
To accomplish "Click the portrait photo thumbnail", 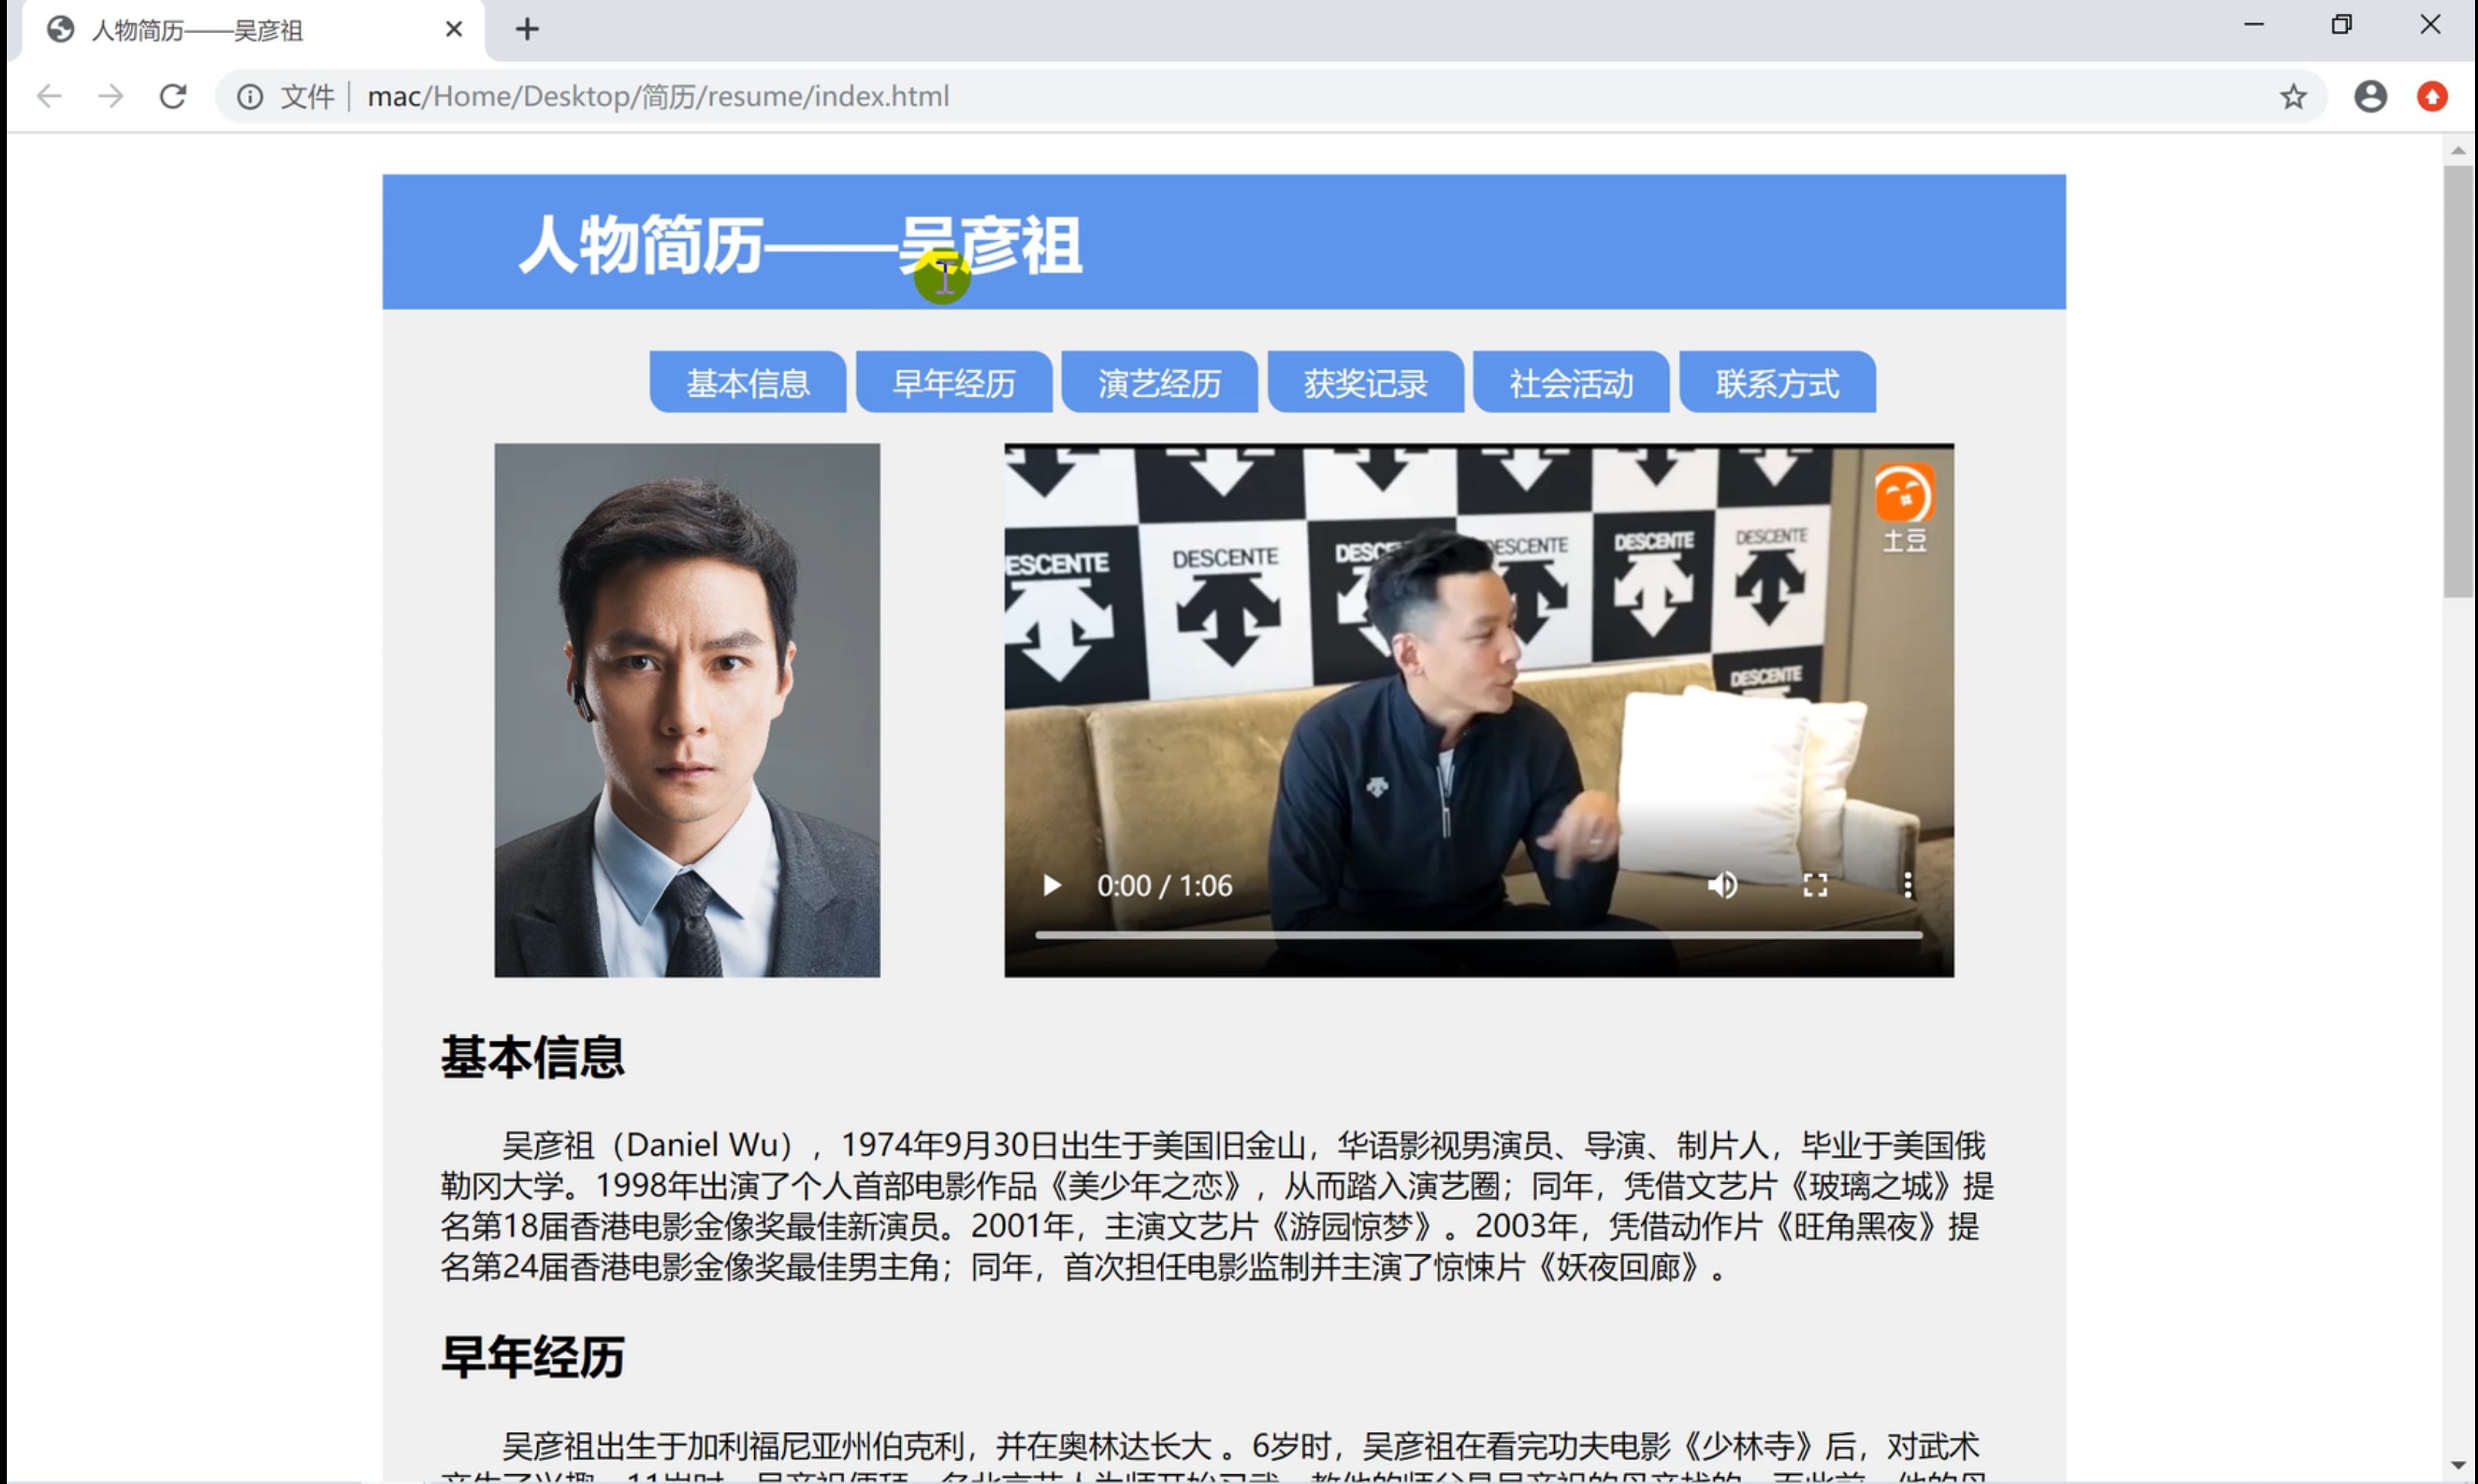I will point(687,710).
